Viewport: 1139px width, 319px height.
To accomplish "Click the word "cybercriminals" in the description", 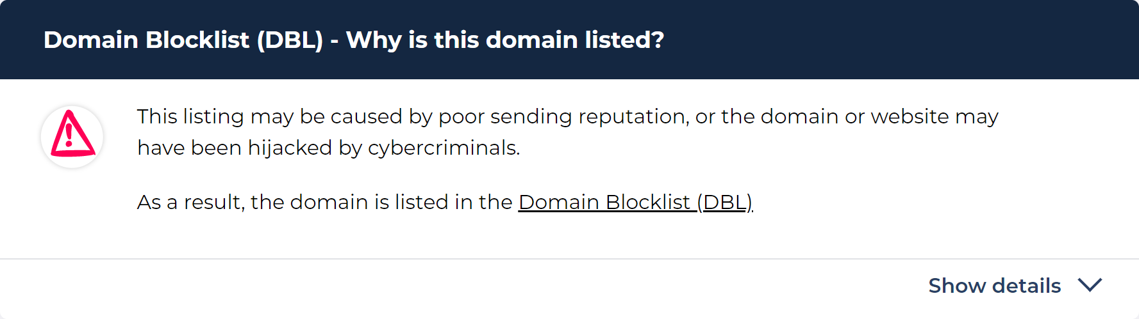I will 443,148.
